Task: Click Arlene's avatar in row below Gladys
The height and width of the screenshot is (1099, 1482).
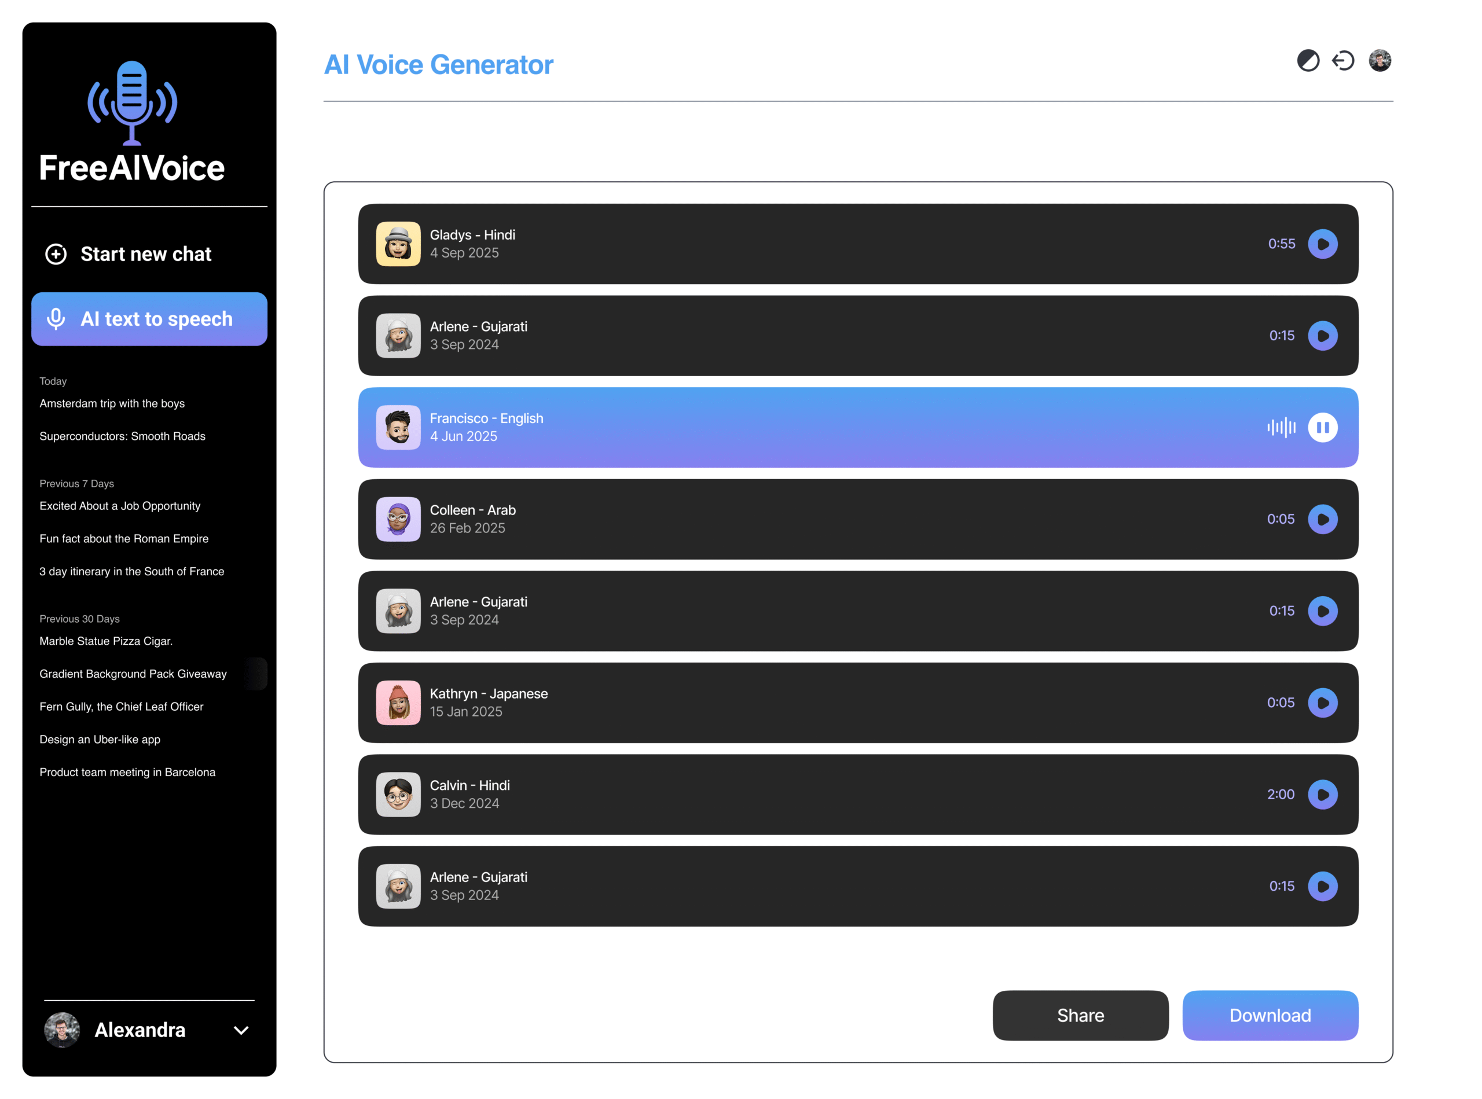Action: coord(398,336)
